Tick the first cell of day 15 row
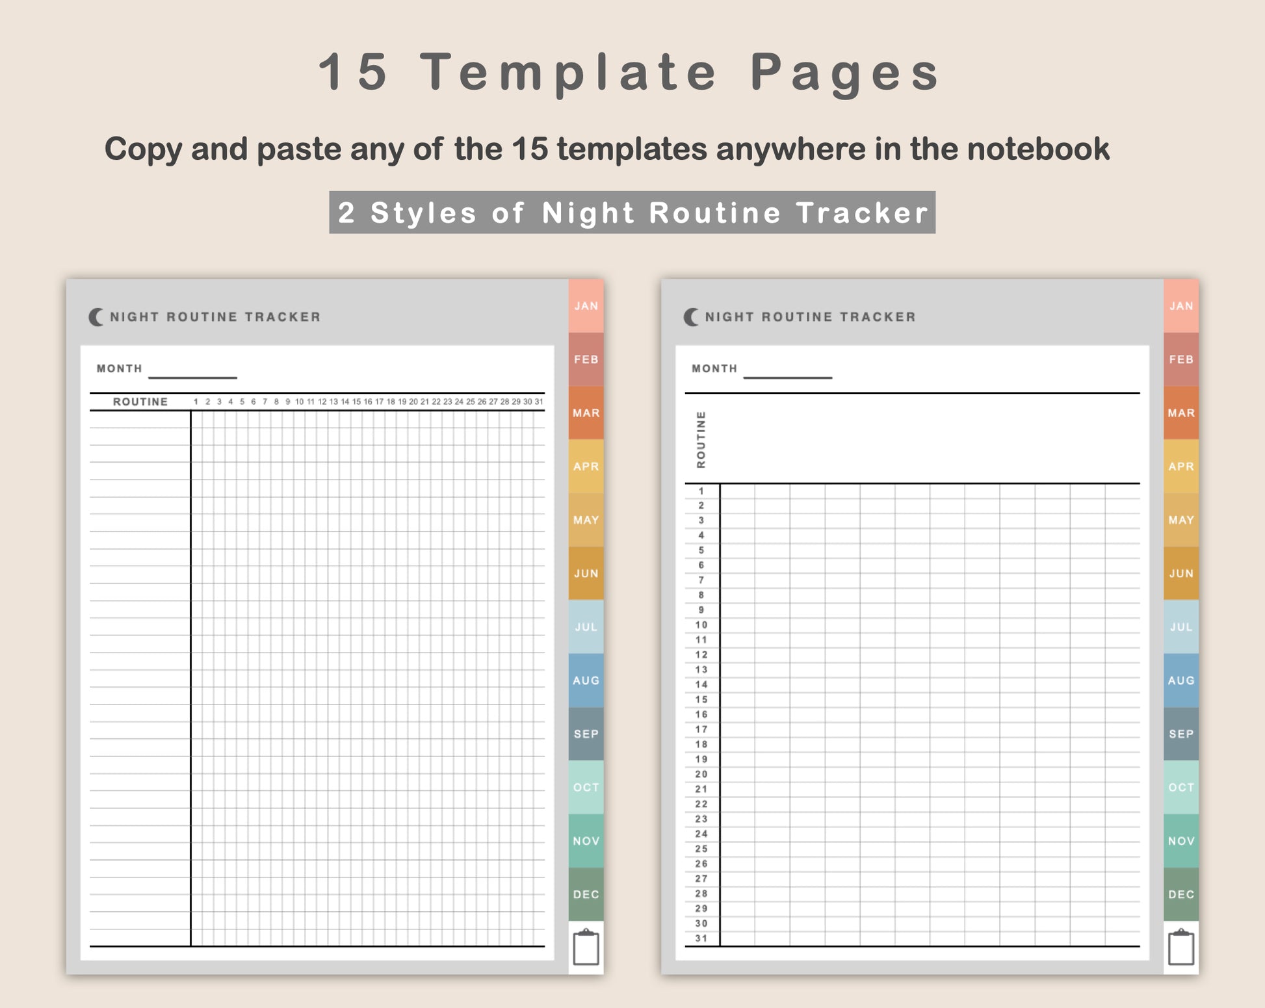Image resolution: width=1265 pixels, height=1008 pixels. [737, 700]
